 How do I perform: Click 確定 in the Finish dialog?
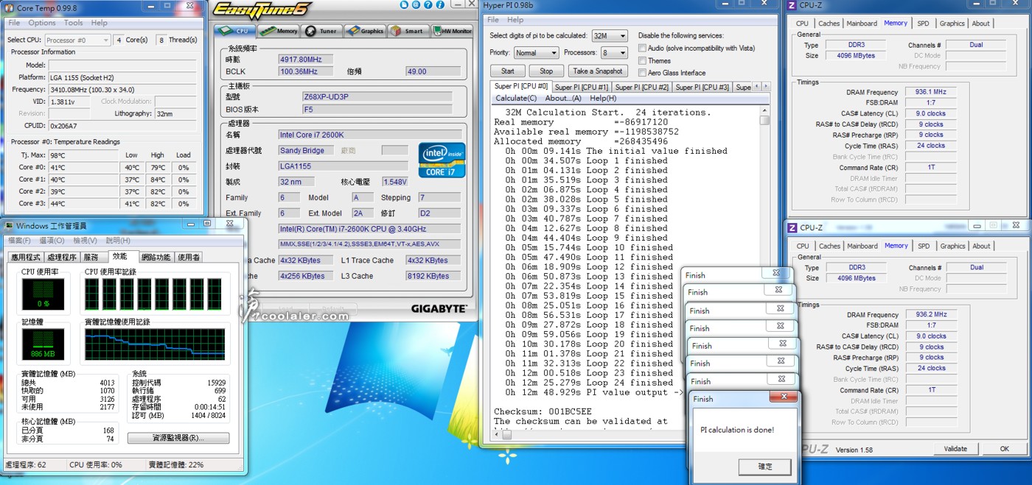(765, 467)
